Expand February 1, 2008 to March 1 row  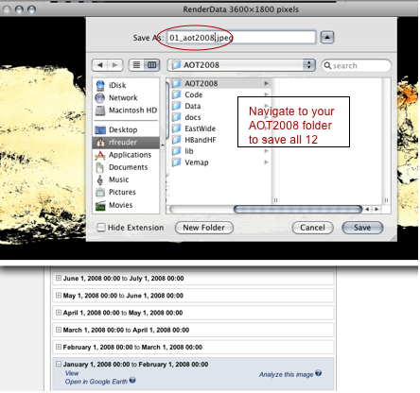tap(59, 347)
